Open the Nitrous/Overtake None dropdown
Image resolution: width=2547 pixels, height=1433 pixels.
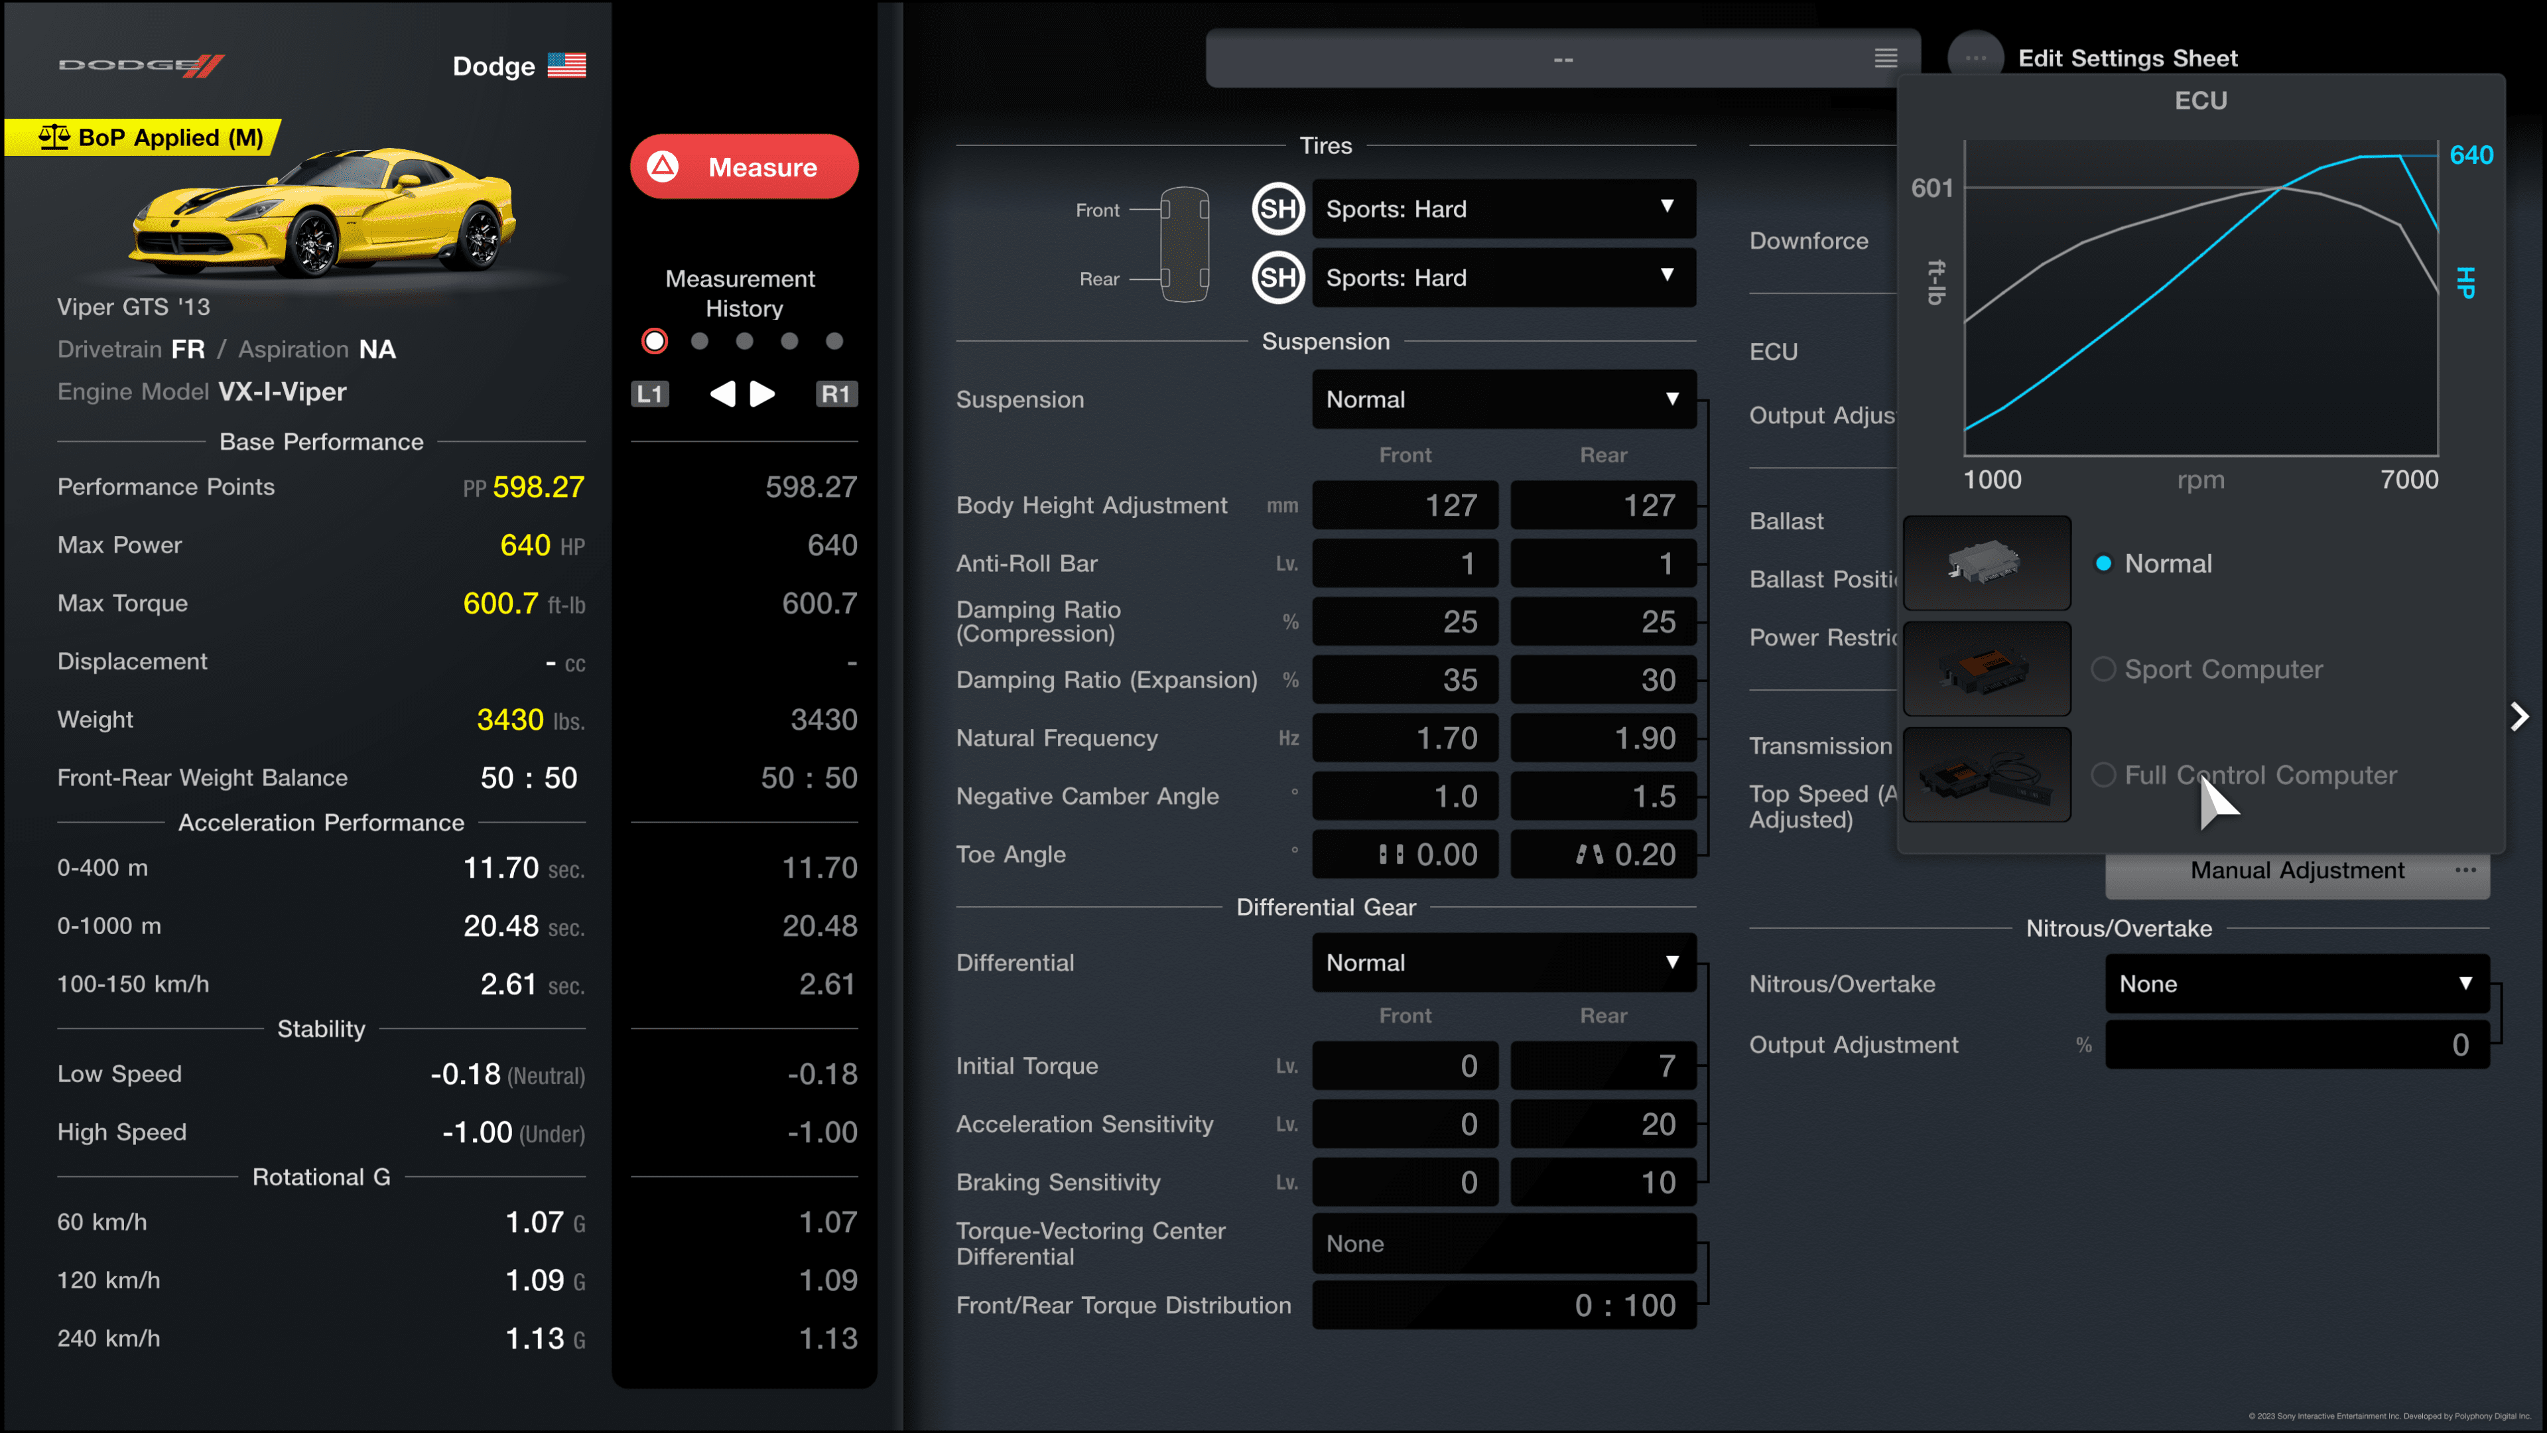[2297, 984]
